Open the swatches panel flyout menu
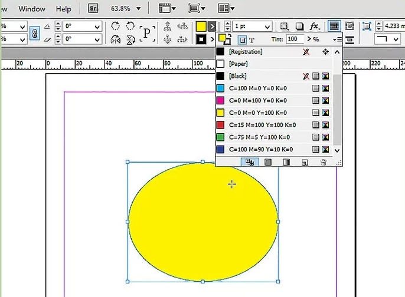Screen dimensions: 405x297 click(x=337, y=39)
